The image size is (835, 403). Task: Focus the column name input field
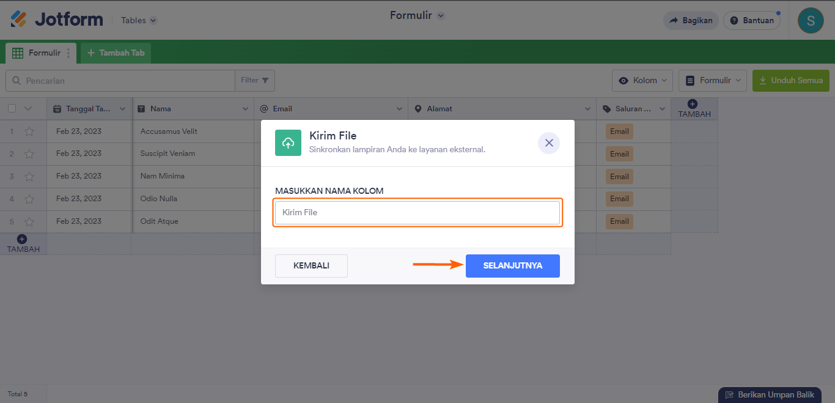pos(417,213)
